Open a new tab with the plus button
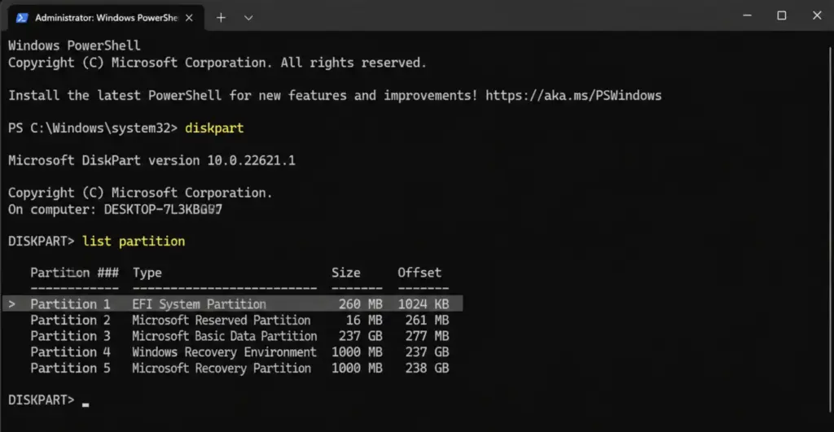This screenshot has width=834, height=432. pos(221,18)
